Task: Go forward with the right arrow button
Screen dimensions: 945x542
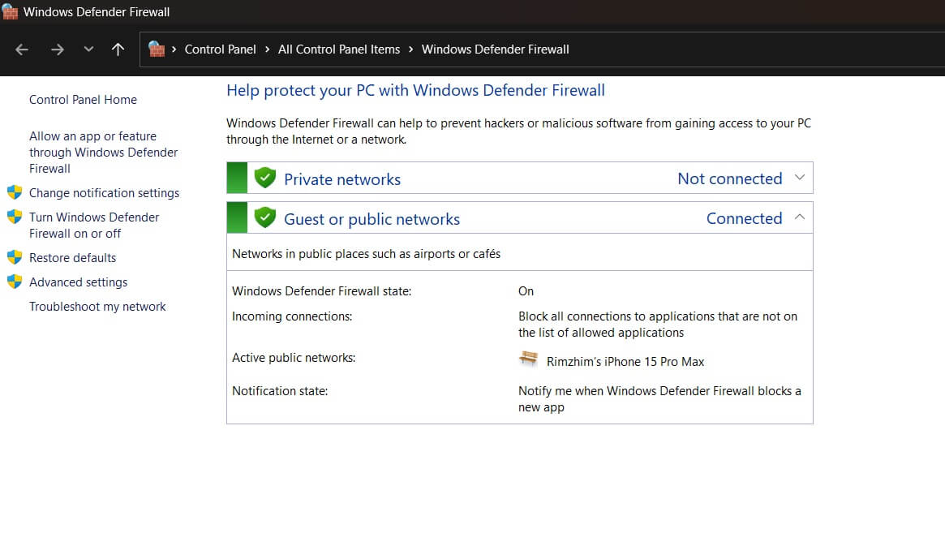Action: (58, 49)
